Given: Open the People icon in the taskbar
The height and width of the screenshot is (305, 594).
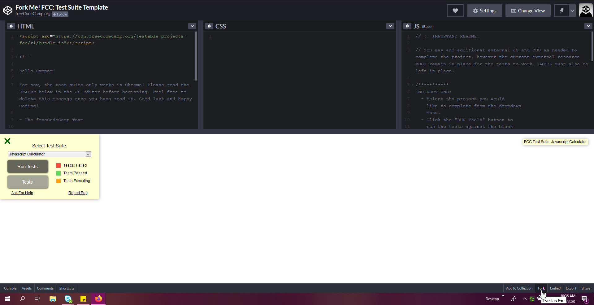Looking at the screenshot, I should pos(514,299).
